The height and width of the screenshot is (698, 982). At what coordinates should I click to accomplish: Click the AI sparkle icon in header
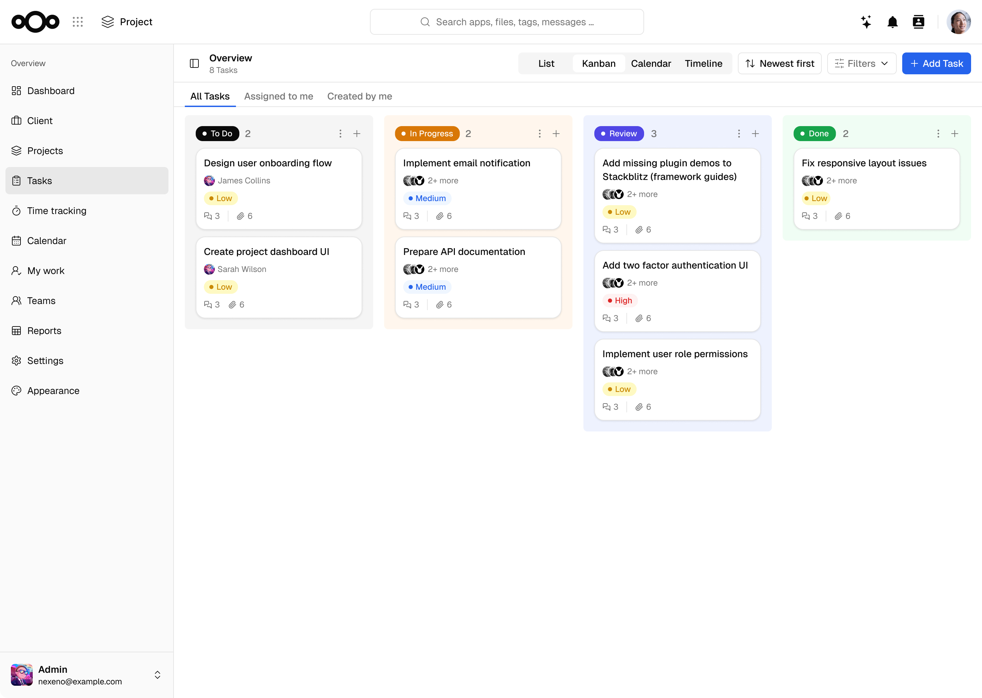(x=866, y=22)
